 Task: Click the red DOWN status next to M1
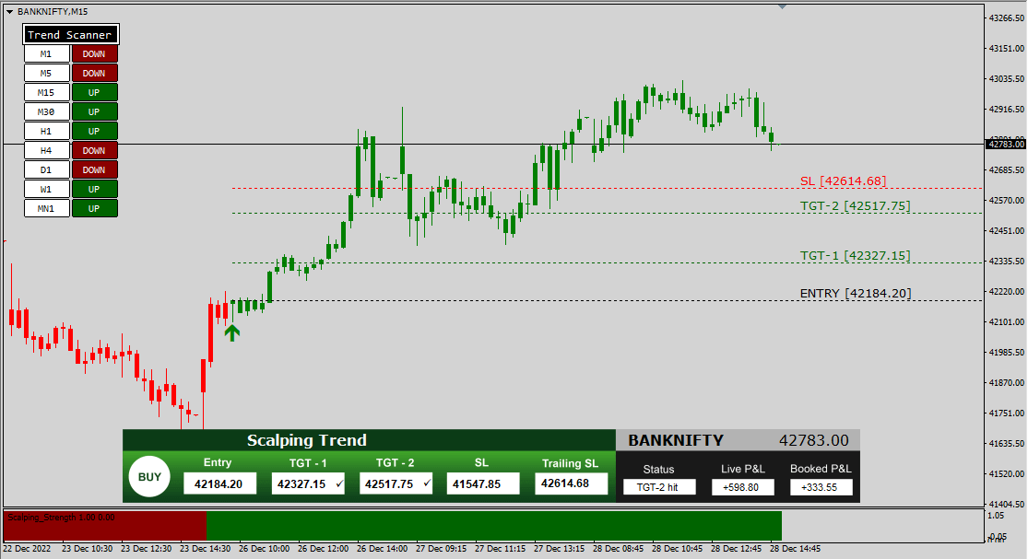[x=94, y=54]
